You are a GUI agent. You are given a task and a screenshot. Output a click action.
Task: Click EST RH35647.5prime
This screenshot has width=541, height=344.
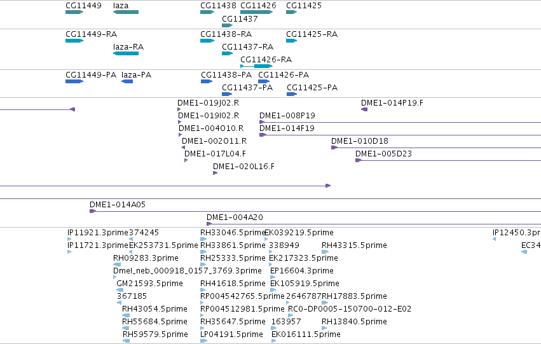click(203, 328)
